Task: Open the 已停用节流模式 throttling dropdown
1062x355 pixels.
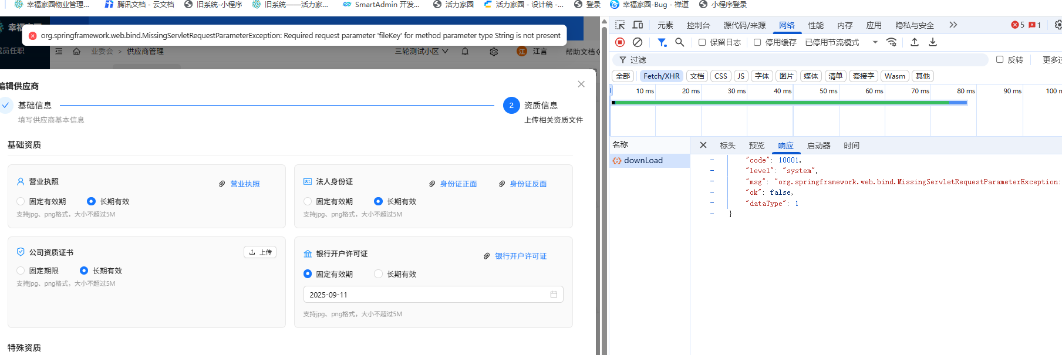Action: pos(842,42)
